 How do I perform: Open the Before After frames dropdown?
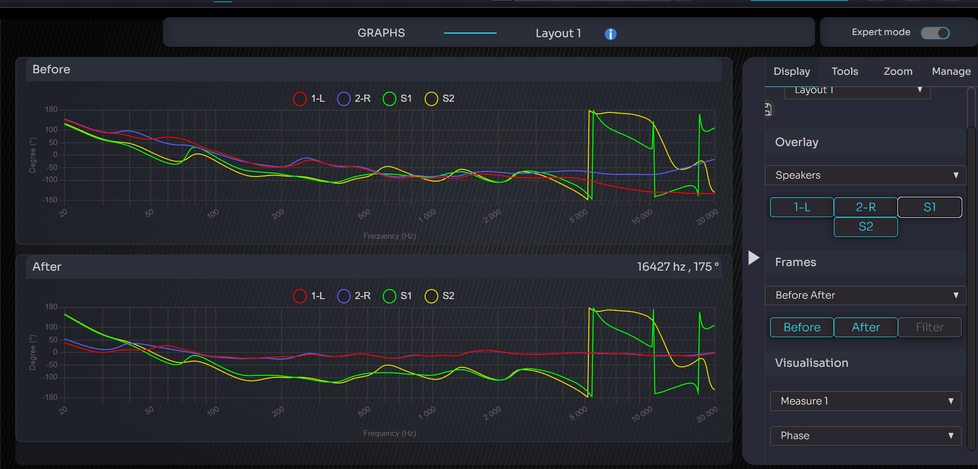(x=865, y=295)
